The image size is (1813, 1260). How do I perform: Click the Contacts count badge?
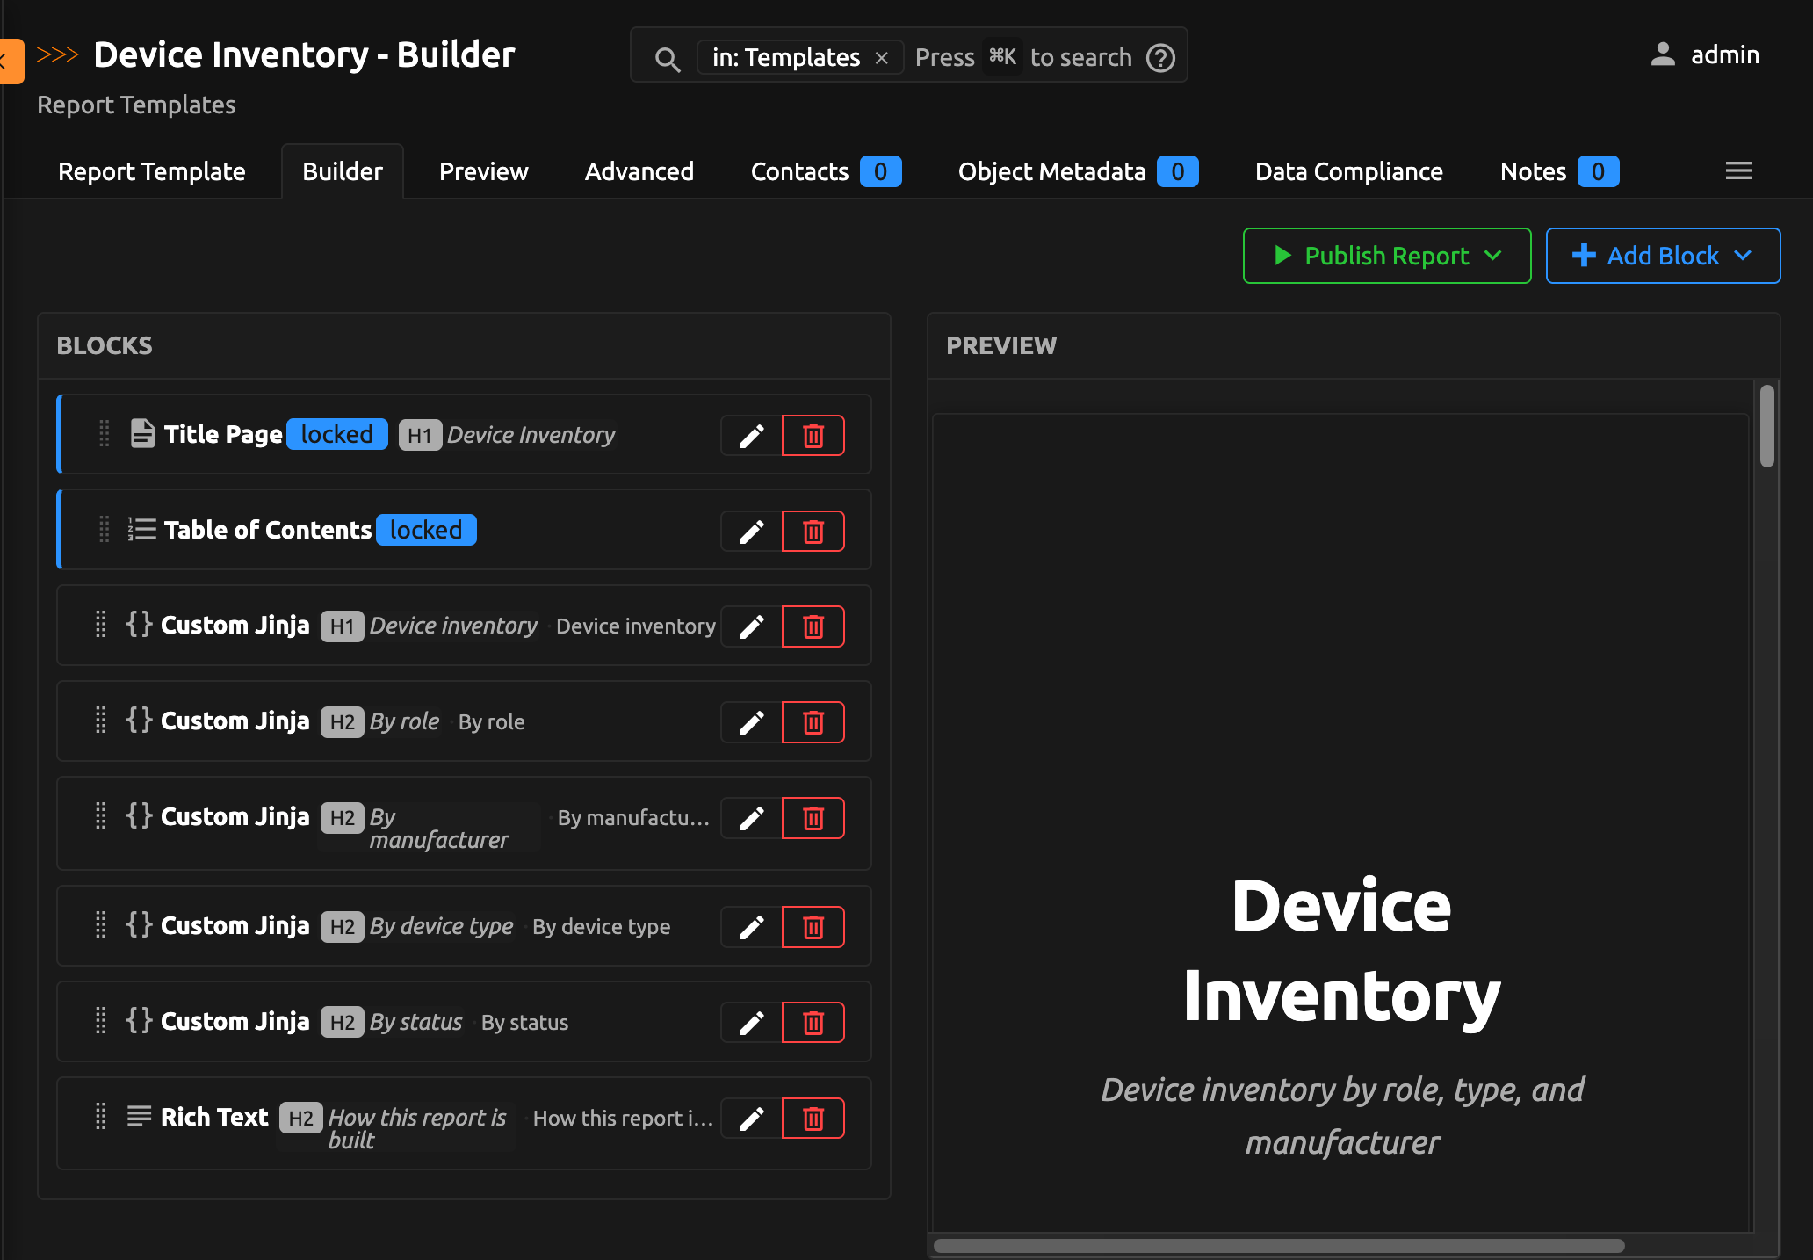point(881,171)
